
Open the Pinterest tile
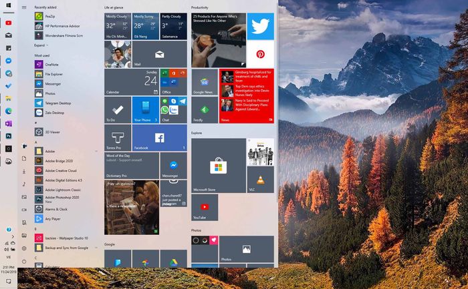260,54
